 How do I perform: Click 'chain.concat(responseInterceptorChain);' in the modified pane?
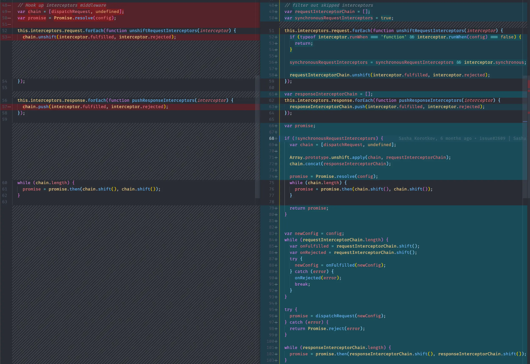click(x=340, y=164)
